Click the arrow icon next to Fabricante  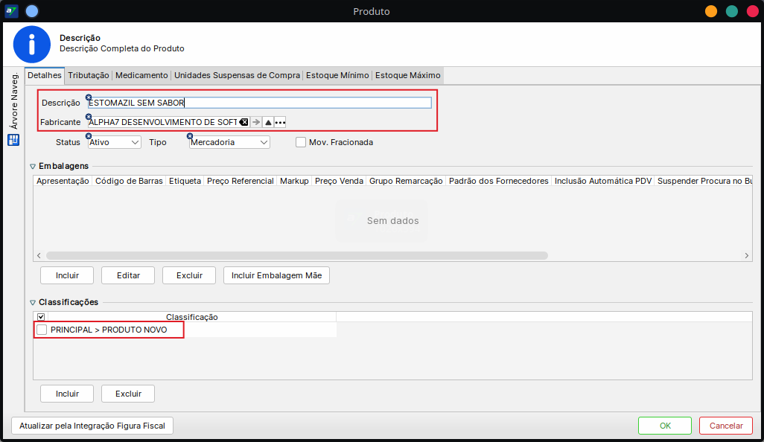pos(255,122)
